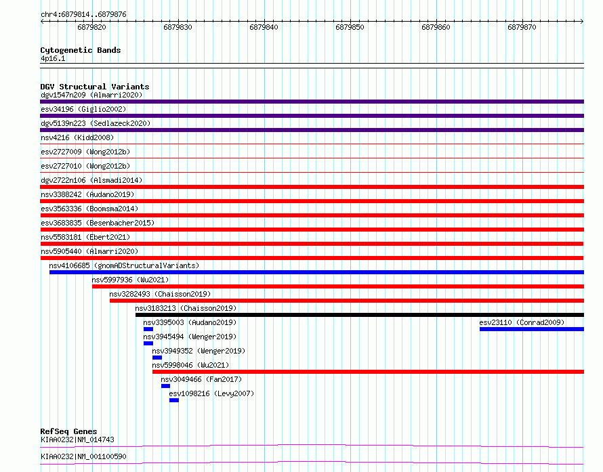Select the 4p16.1 band label
Viewport: 603px width, 472px height.
[x=53, y=58]
